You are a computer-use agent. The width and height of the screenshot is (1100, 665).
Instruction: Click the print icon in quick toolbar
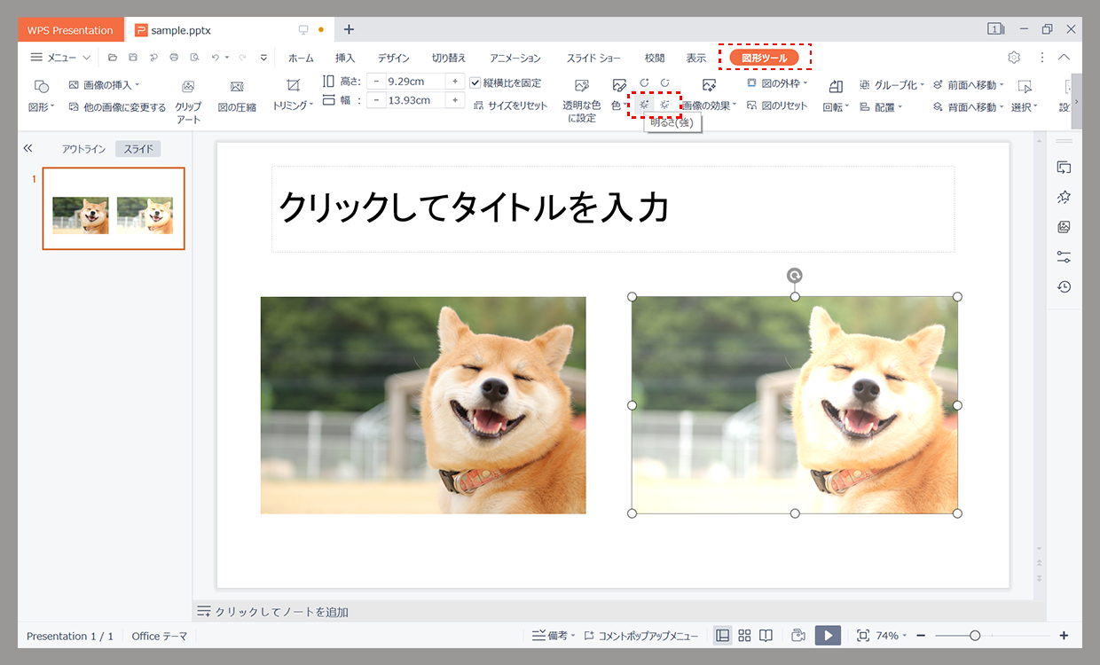pos(174,58)
